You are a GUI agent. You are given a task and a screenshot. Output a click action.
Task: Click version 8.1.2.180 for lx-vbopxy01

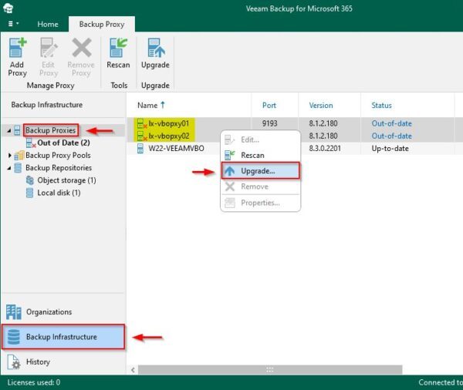[x=323, y=123]
